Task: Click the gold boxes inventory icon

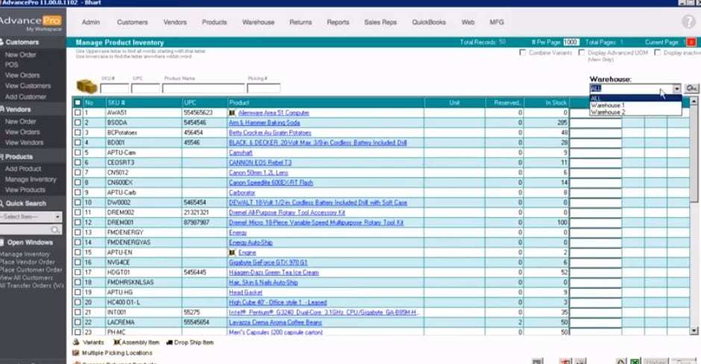Action: [x=87, y=87]
